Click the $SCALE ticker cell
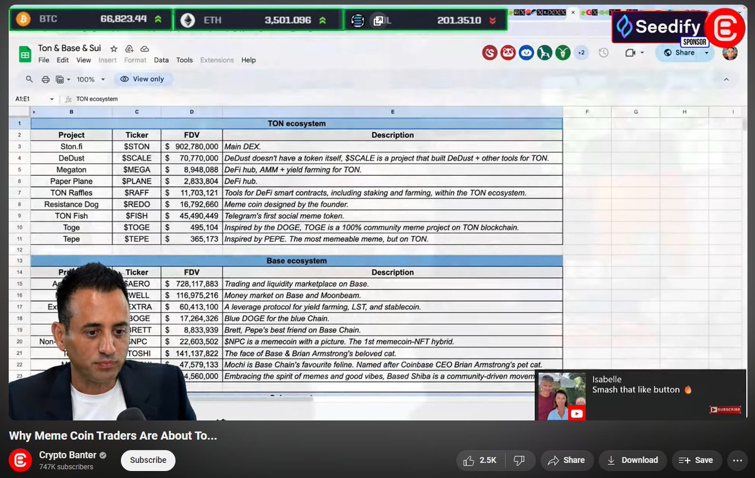Screen dimensions: 755x478 pyautogui.click(x=137, y=158)
